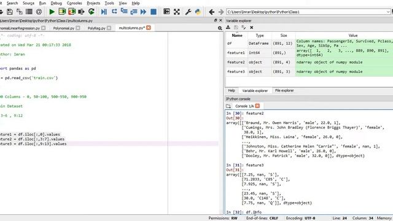Image resolution: width=393 pixels, height=221 pixels.
Task: Switch to File explorer tab
Action: click(x=284, y=90)
